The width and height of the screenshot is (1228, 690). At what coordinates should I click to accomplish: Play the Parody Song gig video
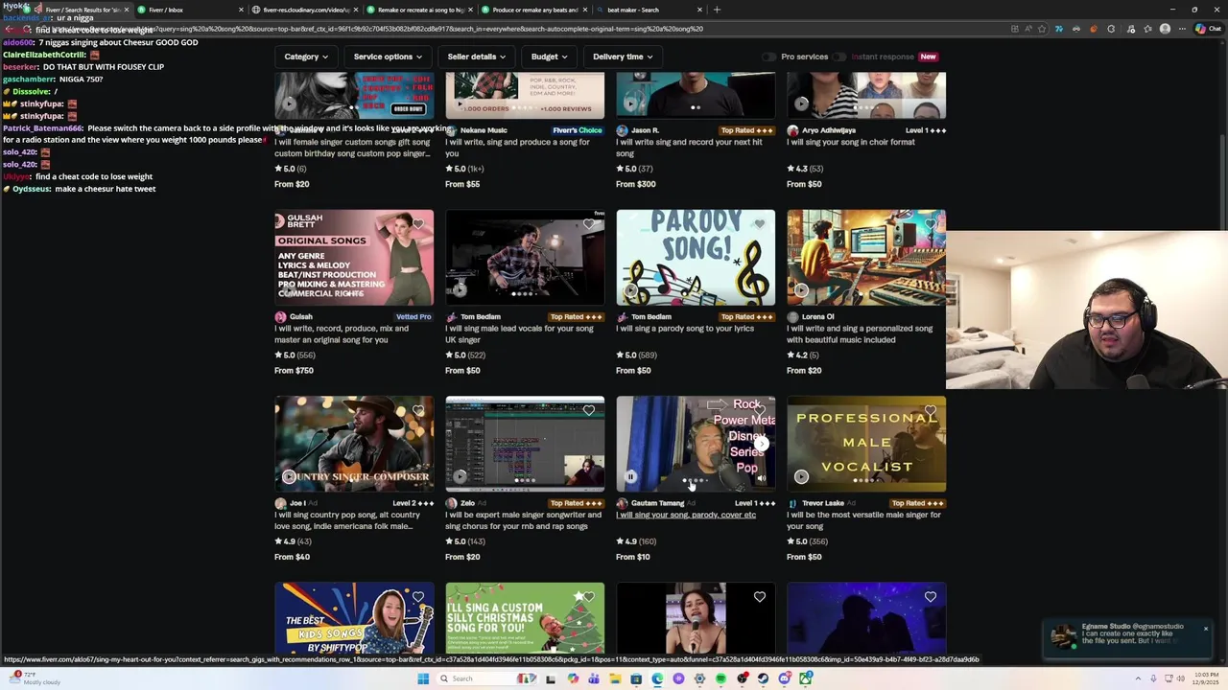(630, 290)
